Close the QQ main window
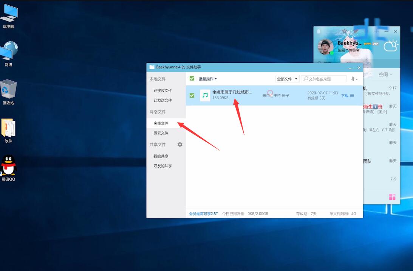413x271 pixels. tap(395, 31)
